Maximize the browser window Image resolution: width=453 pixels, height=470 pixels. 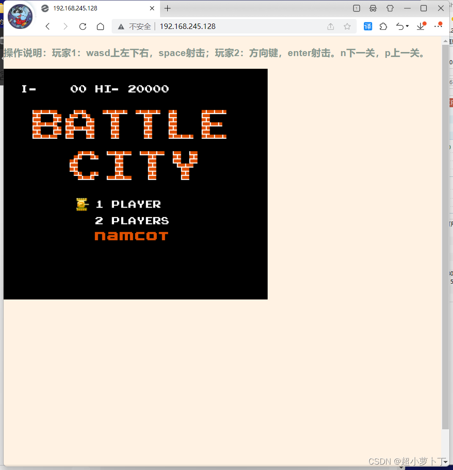pyautogui.click(x=424, y=9)
